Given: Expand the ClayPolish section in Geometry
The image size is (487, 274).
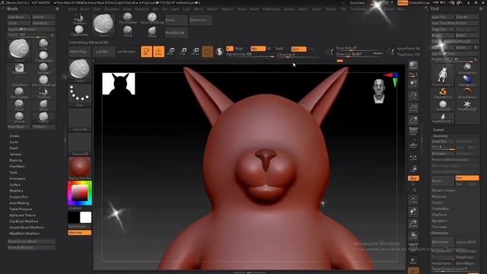Looking at the screenshot, I should click(439, 215).
